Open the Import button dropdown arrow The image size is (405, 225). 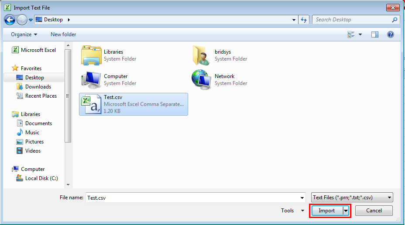346,211
